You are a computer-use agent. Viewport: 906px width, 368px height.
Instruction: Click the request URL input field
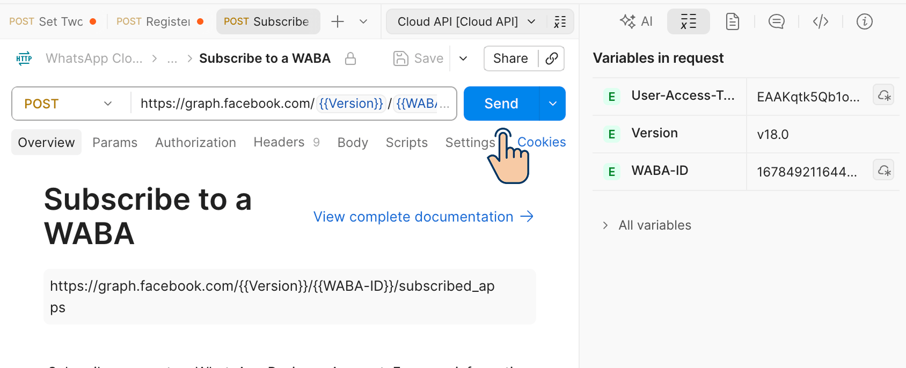293,104
